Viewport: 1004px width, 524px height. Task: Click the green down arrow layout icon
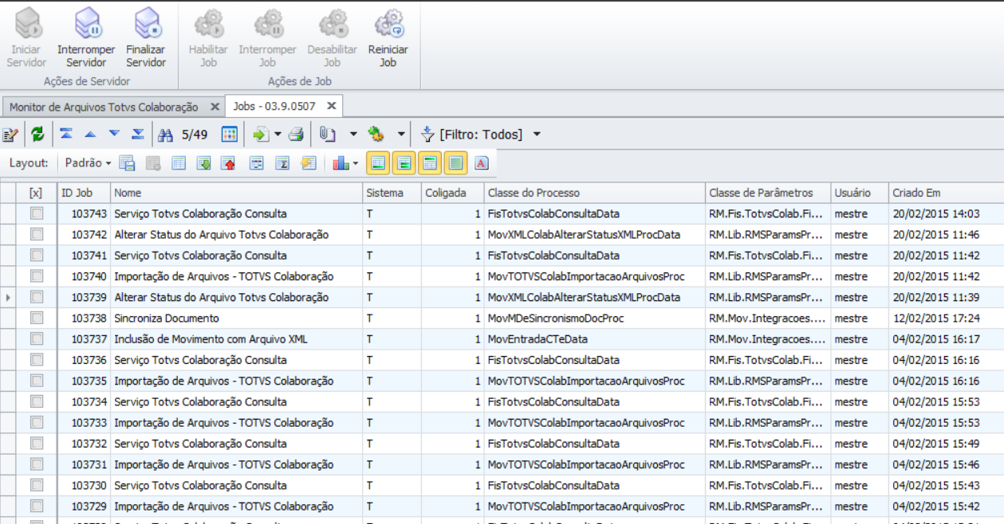click(204, 163)
